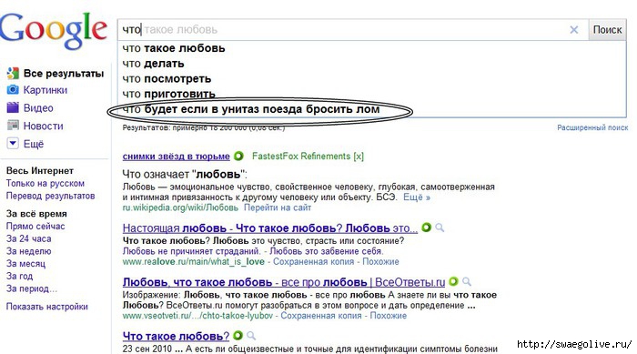Click Показать настройки link
This screenshot has height=354, width=637.
pos(46,307)
